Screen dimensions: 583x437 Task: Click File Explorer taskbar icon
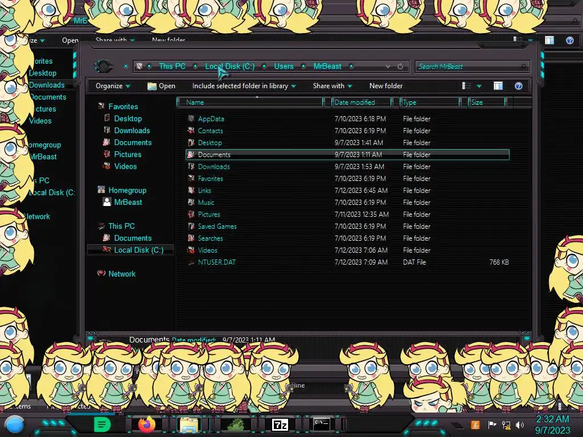189,424
